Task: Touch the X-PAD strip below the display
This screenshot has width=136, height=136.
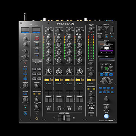Action: tap(107, 59)
